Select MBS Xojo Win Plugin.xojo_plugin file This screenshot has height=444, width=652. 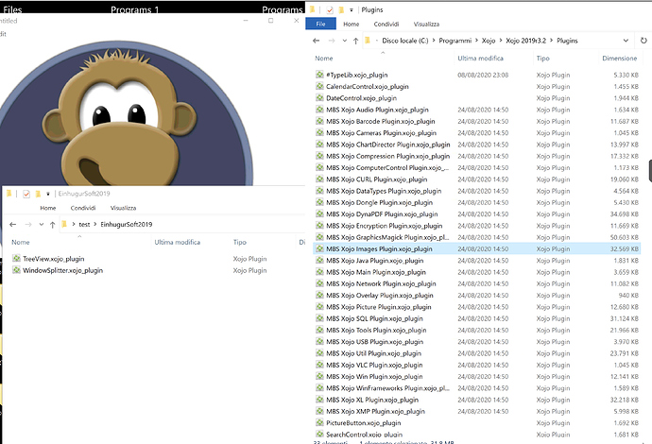(x=374, y=376)
